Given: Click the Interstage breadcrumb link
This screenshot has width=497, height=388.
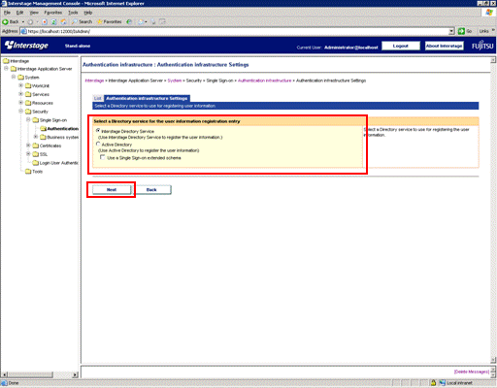Looking at the screenshot, I should (94, 81).
